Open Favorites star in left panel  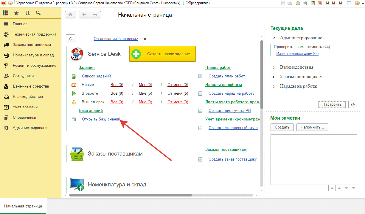16,13
